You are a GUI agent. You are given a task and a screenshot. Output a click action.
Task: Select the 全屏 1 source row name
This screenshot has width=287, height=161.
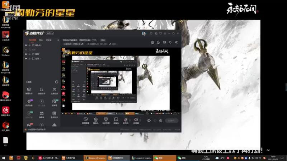pos(38,59)
